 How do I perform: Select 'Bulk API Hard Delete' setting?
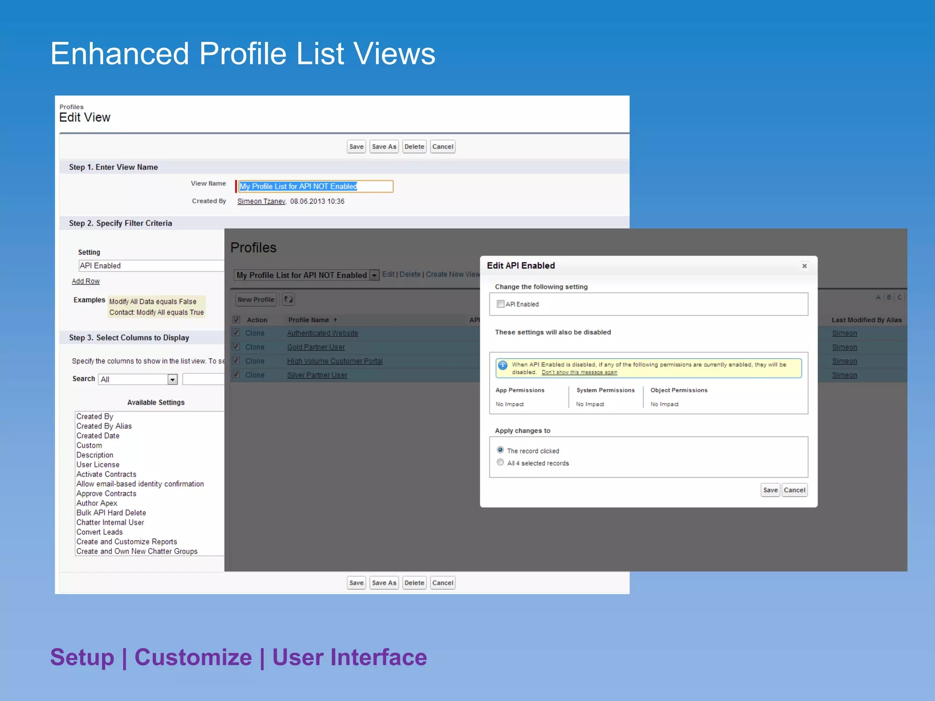(x=111, y=513)
